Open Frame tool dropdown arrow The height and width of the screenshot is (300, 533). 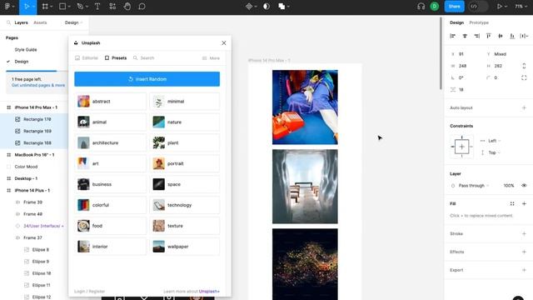[52, 7]
